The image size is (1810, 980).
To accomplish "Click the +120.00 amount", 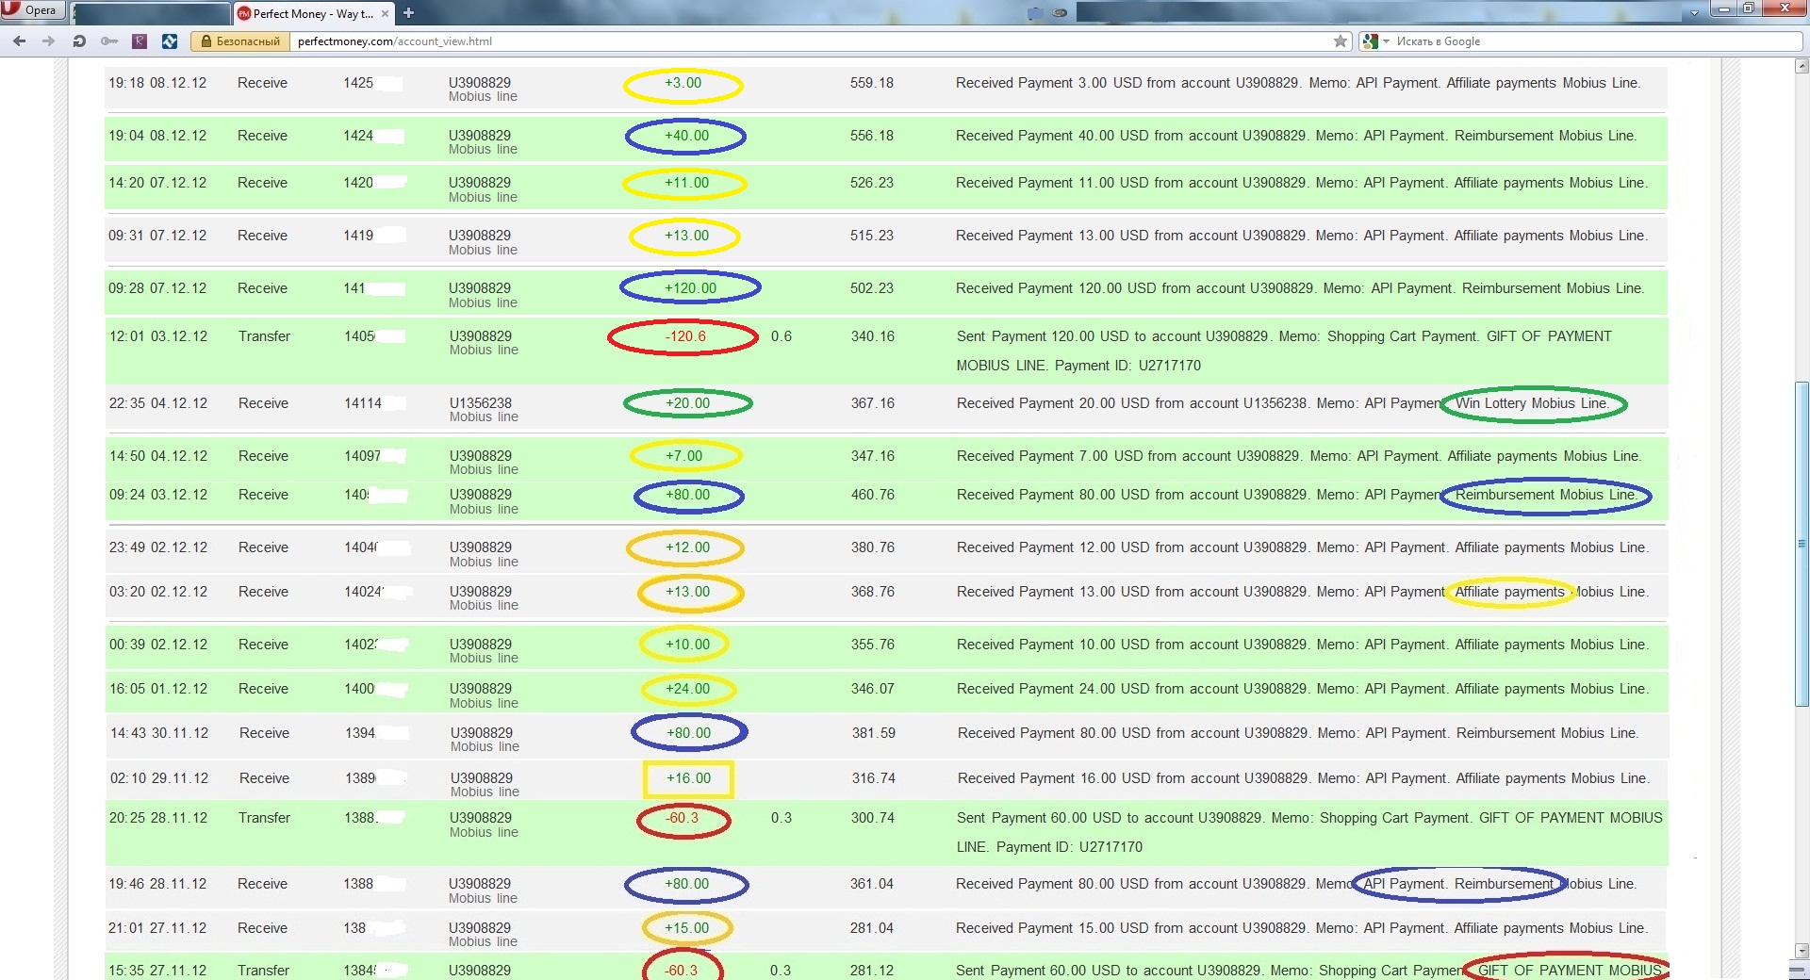I will click(690, 288).
